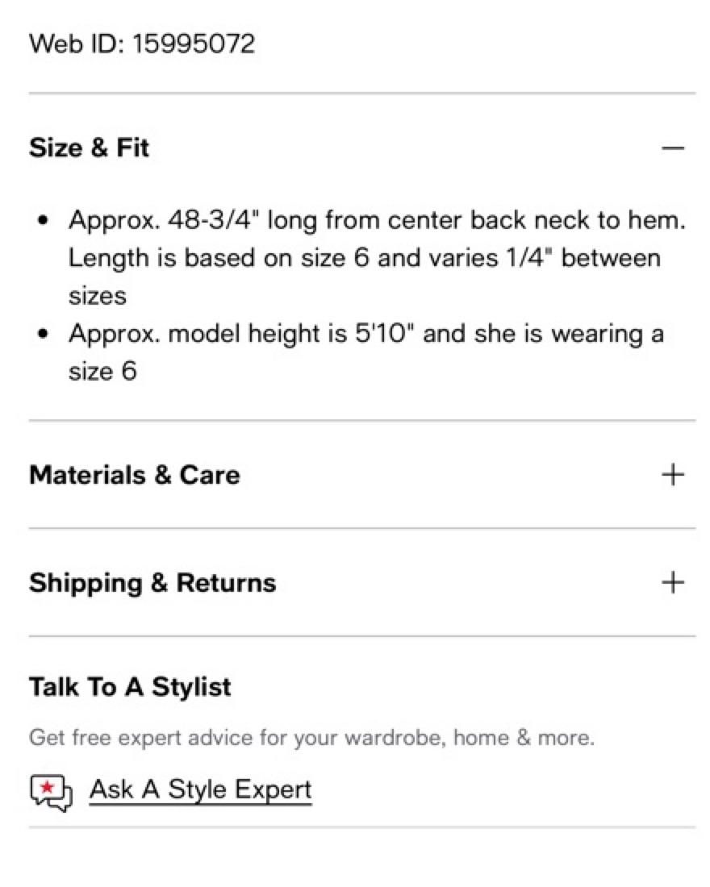Click the word 'sizes' ending first bullet
The image size is (710, 887).
(x=98, y=296)
